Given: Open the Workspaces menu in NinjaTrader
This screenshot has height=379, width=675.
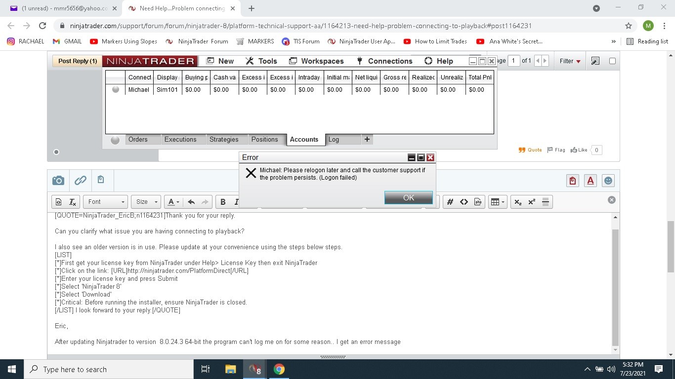Looking at the screenshot, I should (x=316, y=61).
